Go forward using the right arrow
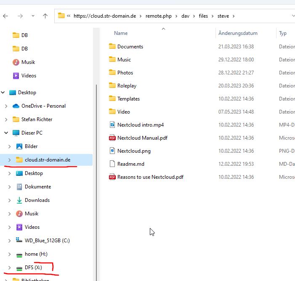Screen dimensions: 295x281 [20, 16]
